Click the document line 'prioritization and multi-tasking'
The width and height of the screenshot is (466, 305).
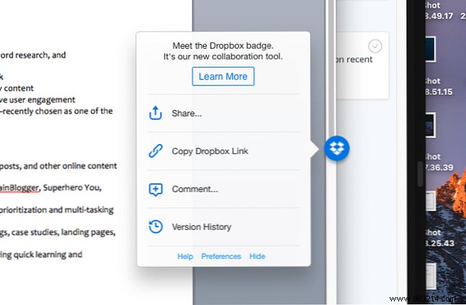pos(57,210)
